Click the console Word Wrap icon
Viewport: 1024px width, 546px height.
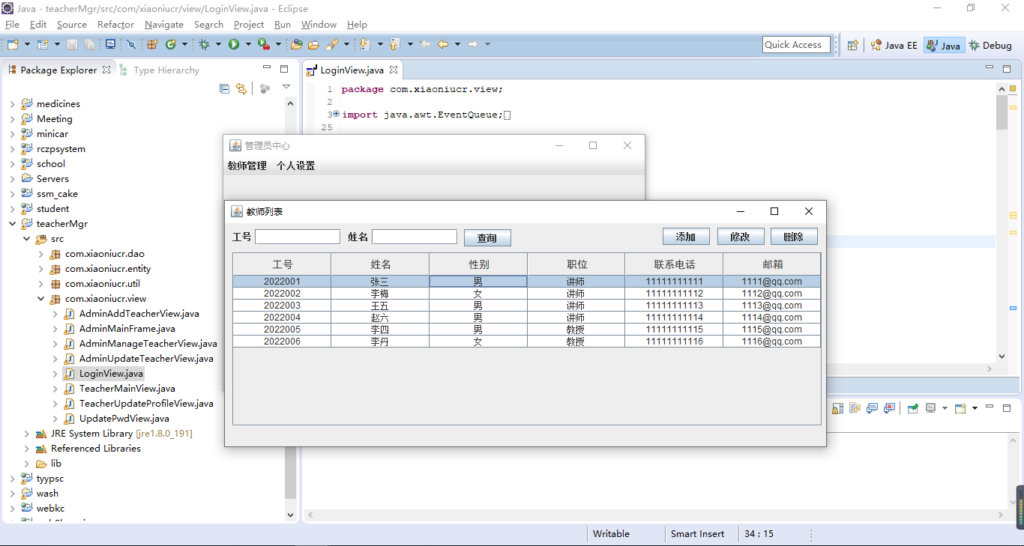[855, 408]
